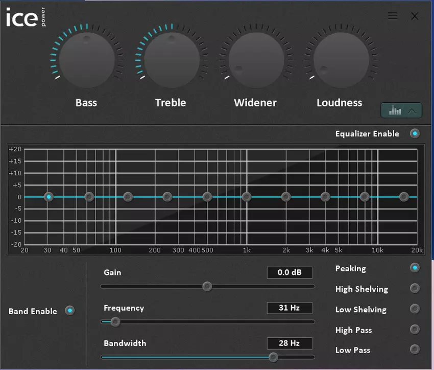The height and width of the screenshot is (370, 434).
Task: Select the Peaking filter type
Action: tap(415, 268)
